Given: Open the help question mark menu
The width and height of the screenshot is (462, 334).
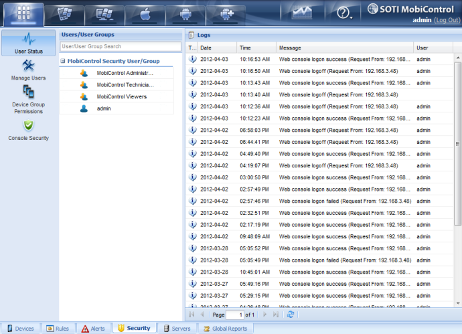Looking at the screenshot, I should tap(344, 13).
